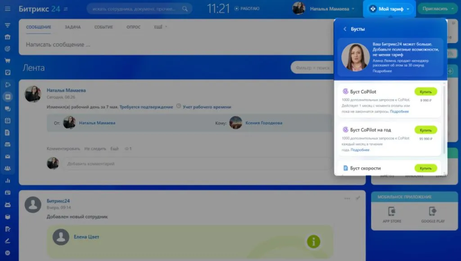Screen dimensions: 461x261
Task: Go back using arrow beside Бусты
Action: pyautogui.click(x=345, y=29)
